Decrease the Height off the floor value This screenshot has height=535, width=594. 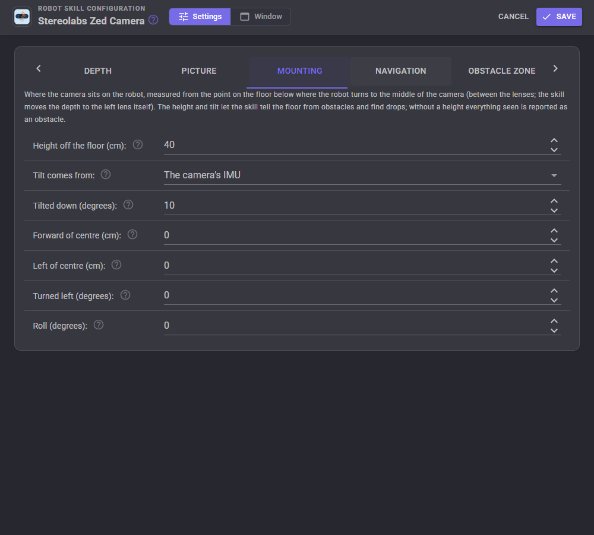pos(554,150)
